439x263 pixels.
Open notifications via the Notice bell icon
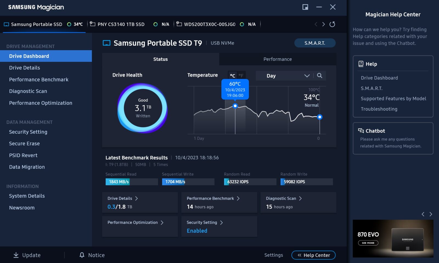point(82,255)
